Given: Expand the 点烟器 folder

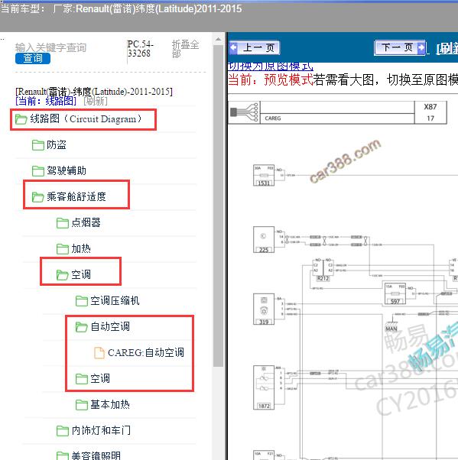Looking at the screenshot, I should coord(86,222).
